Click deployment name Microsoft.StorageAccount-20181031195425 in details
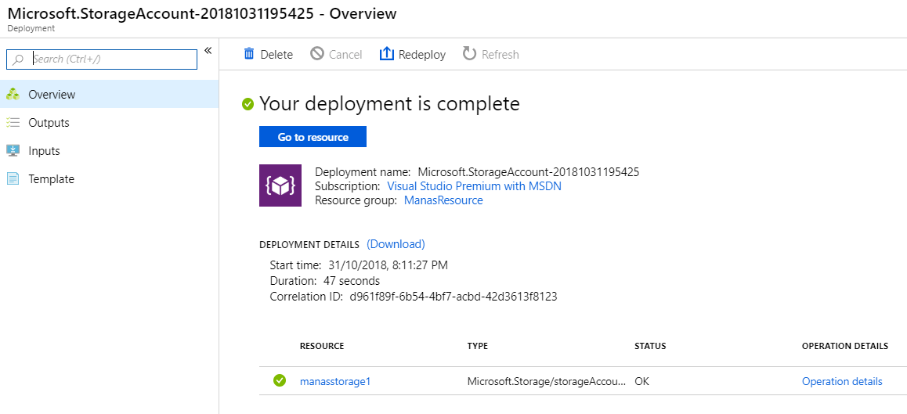 (x=528, y=171)
